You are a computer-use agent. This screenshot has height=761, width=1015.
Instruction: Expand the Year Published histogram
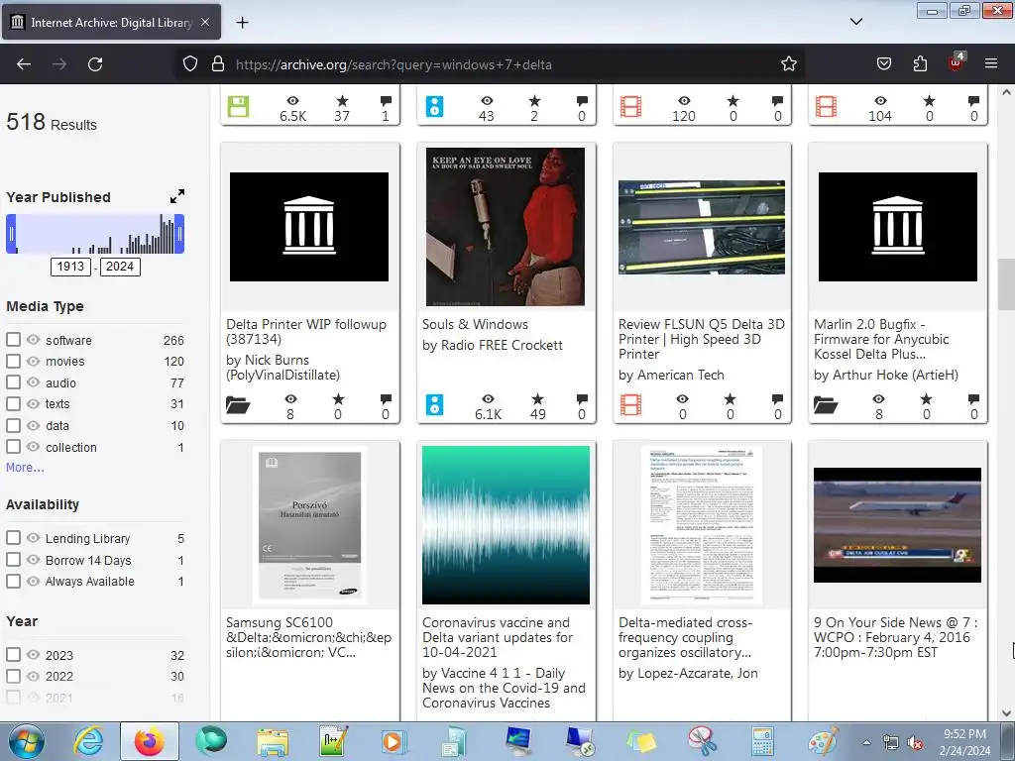pyautogui.click(x=176, y=196)
